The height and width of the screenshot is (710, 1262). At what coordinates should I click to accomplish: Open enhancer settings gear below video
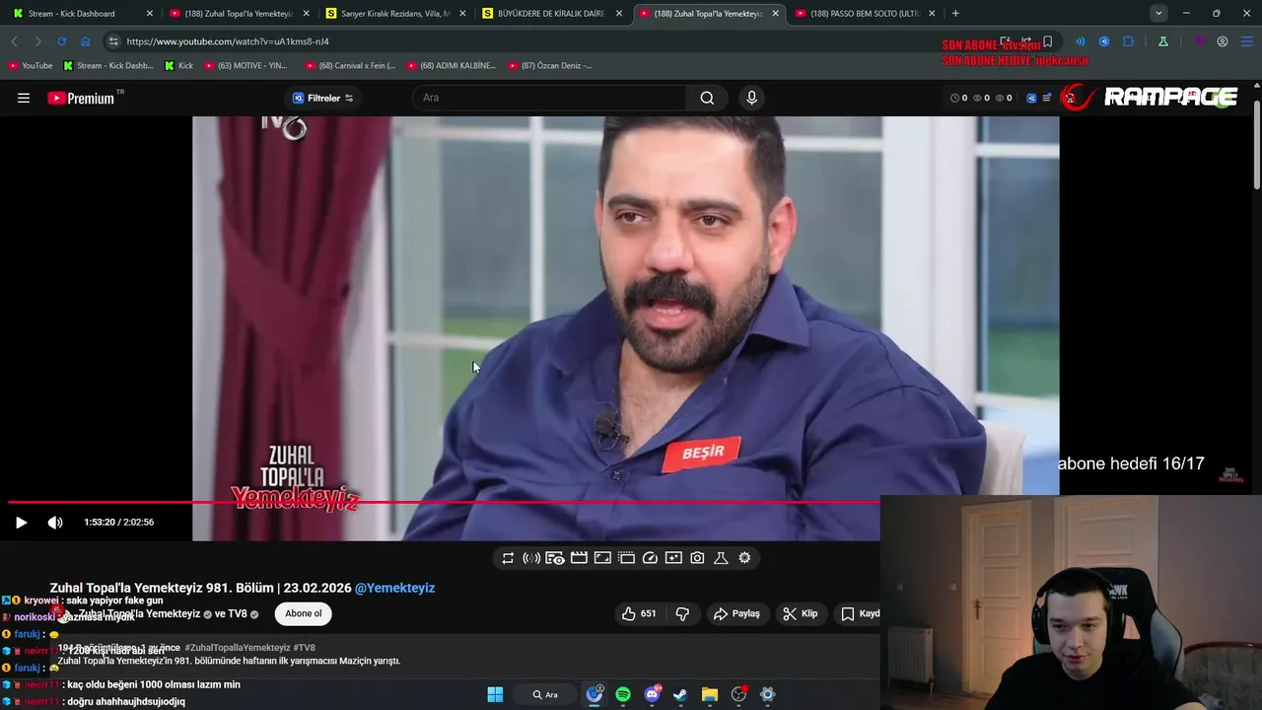744,558
